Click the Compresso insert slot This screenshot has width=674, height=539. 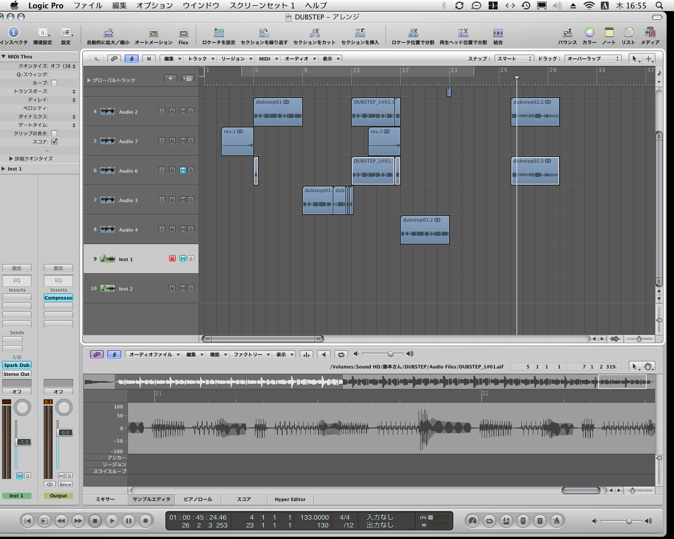[x=58, y=298]
